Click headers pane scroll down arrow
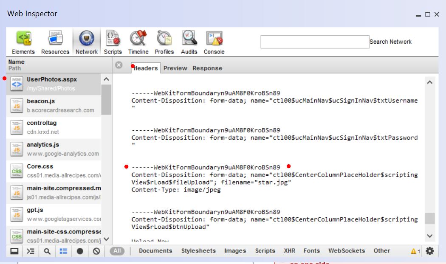Screen dimensions: 446x264 click(430, 236)
